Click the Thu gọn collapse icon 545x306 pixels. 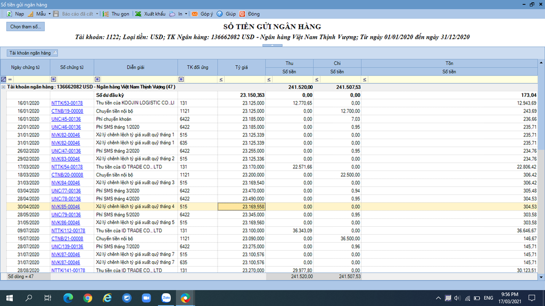(x=106, y=14)
